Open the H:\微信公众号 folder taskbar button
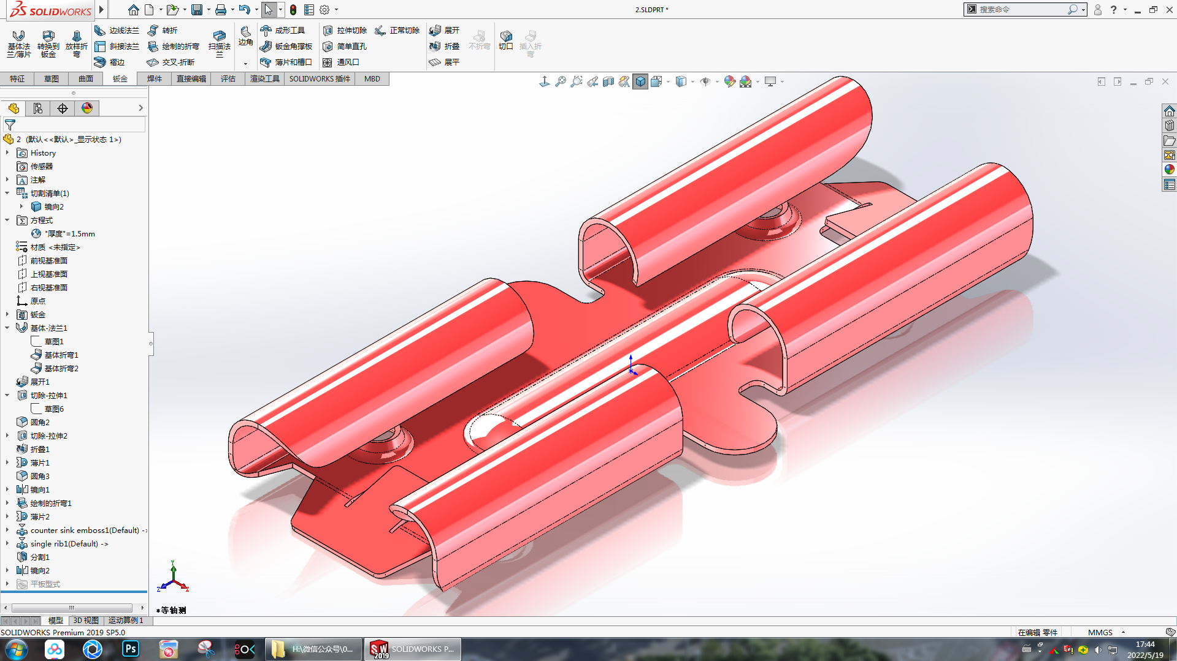This screenshot has width=1177, height=661. (314, 649)
